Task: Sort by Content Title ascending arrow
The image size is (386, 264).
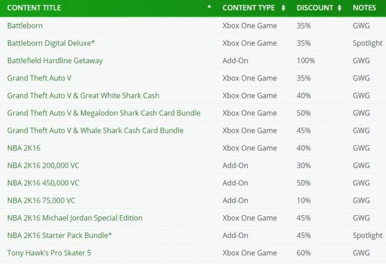Action: coord(209,7)
